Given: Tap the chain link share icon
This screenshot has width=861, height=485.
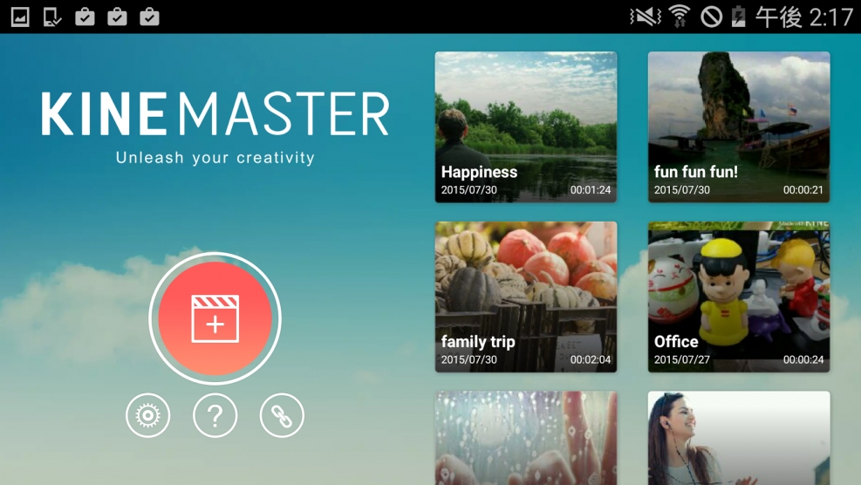Looking at the screenshot, I should 282,416.
